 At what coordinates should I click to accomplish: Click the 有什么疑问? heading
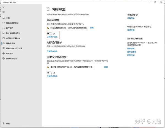pyautogui.click(x=133, y=15)
